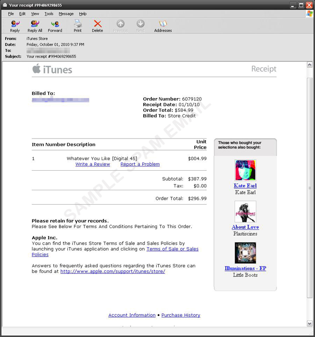Print the receipt email
Viewport: 315px width, 337px height.
[77, 26]
